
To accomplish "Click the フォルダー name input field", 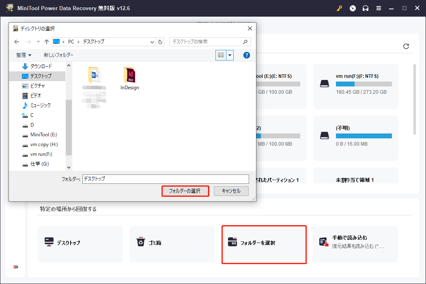I will coord(166,179).
